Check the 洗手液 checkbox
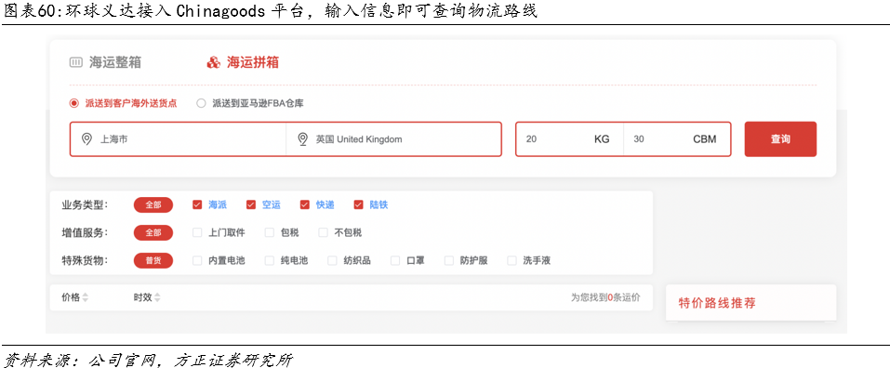 pos(512,261)
